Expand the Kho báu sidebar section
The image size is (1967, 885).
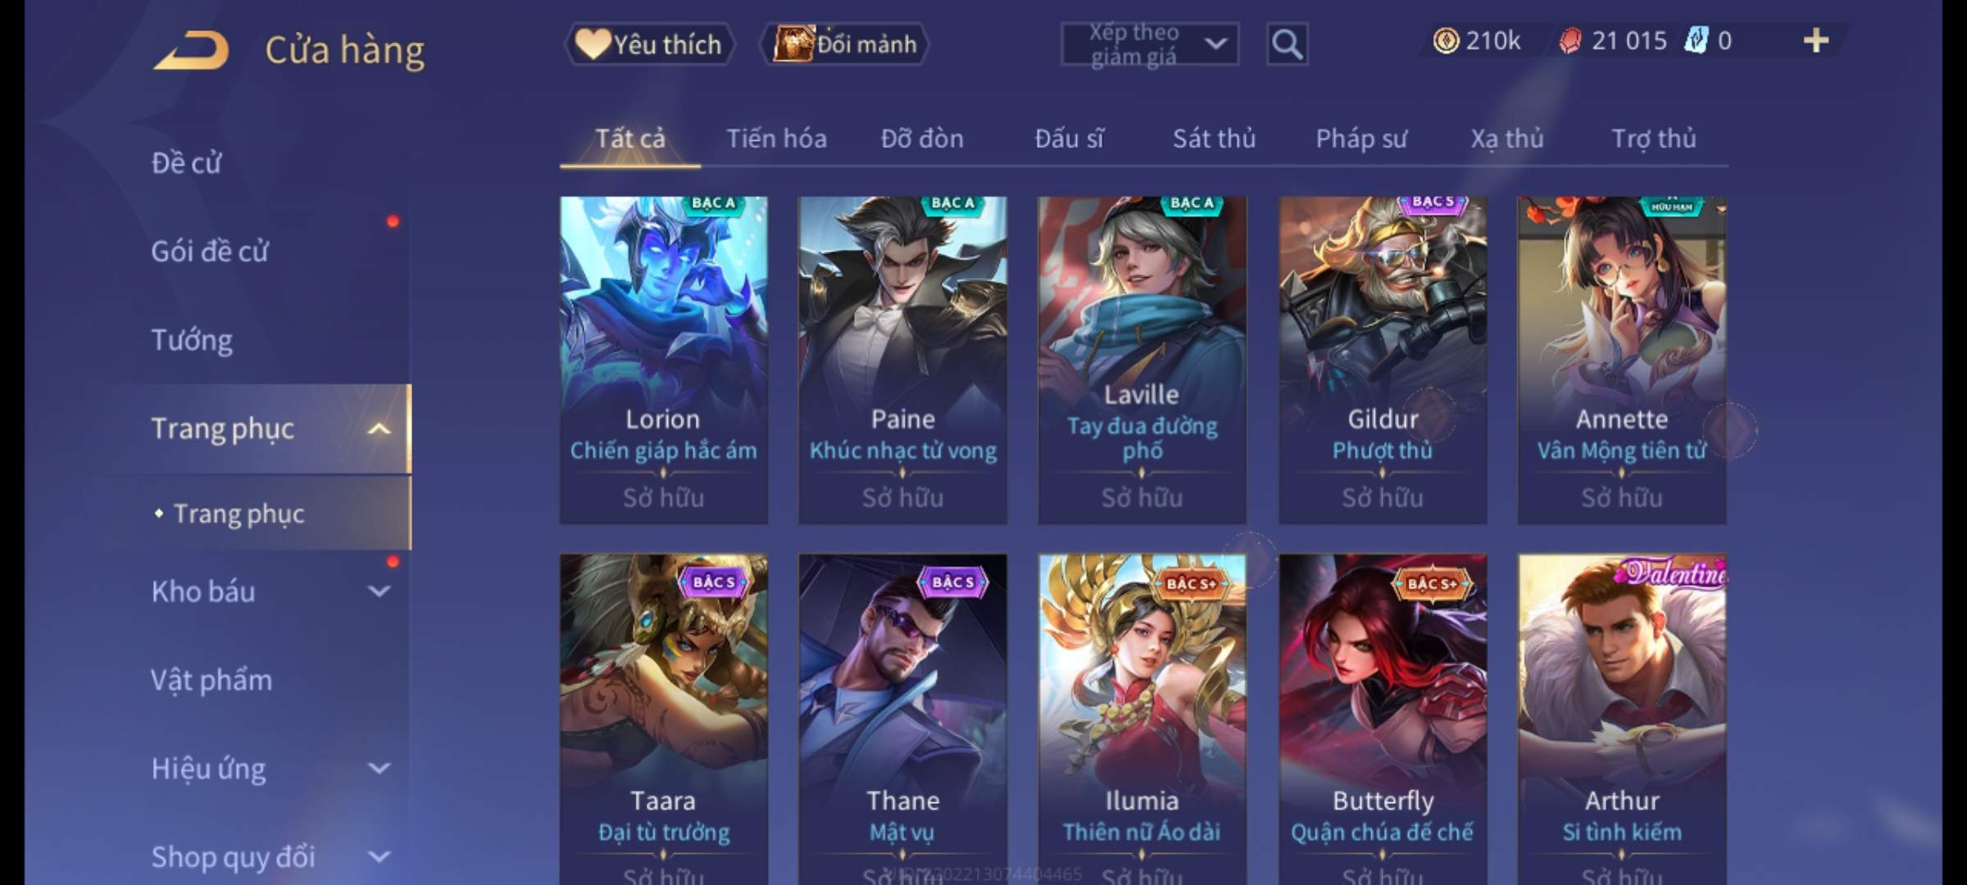tap(379, 591)
